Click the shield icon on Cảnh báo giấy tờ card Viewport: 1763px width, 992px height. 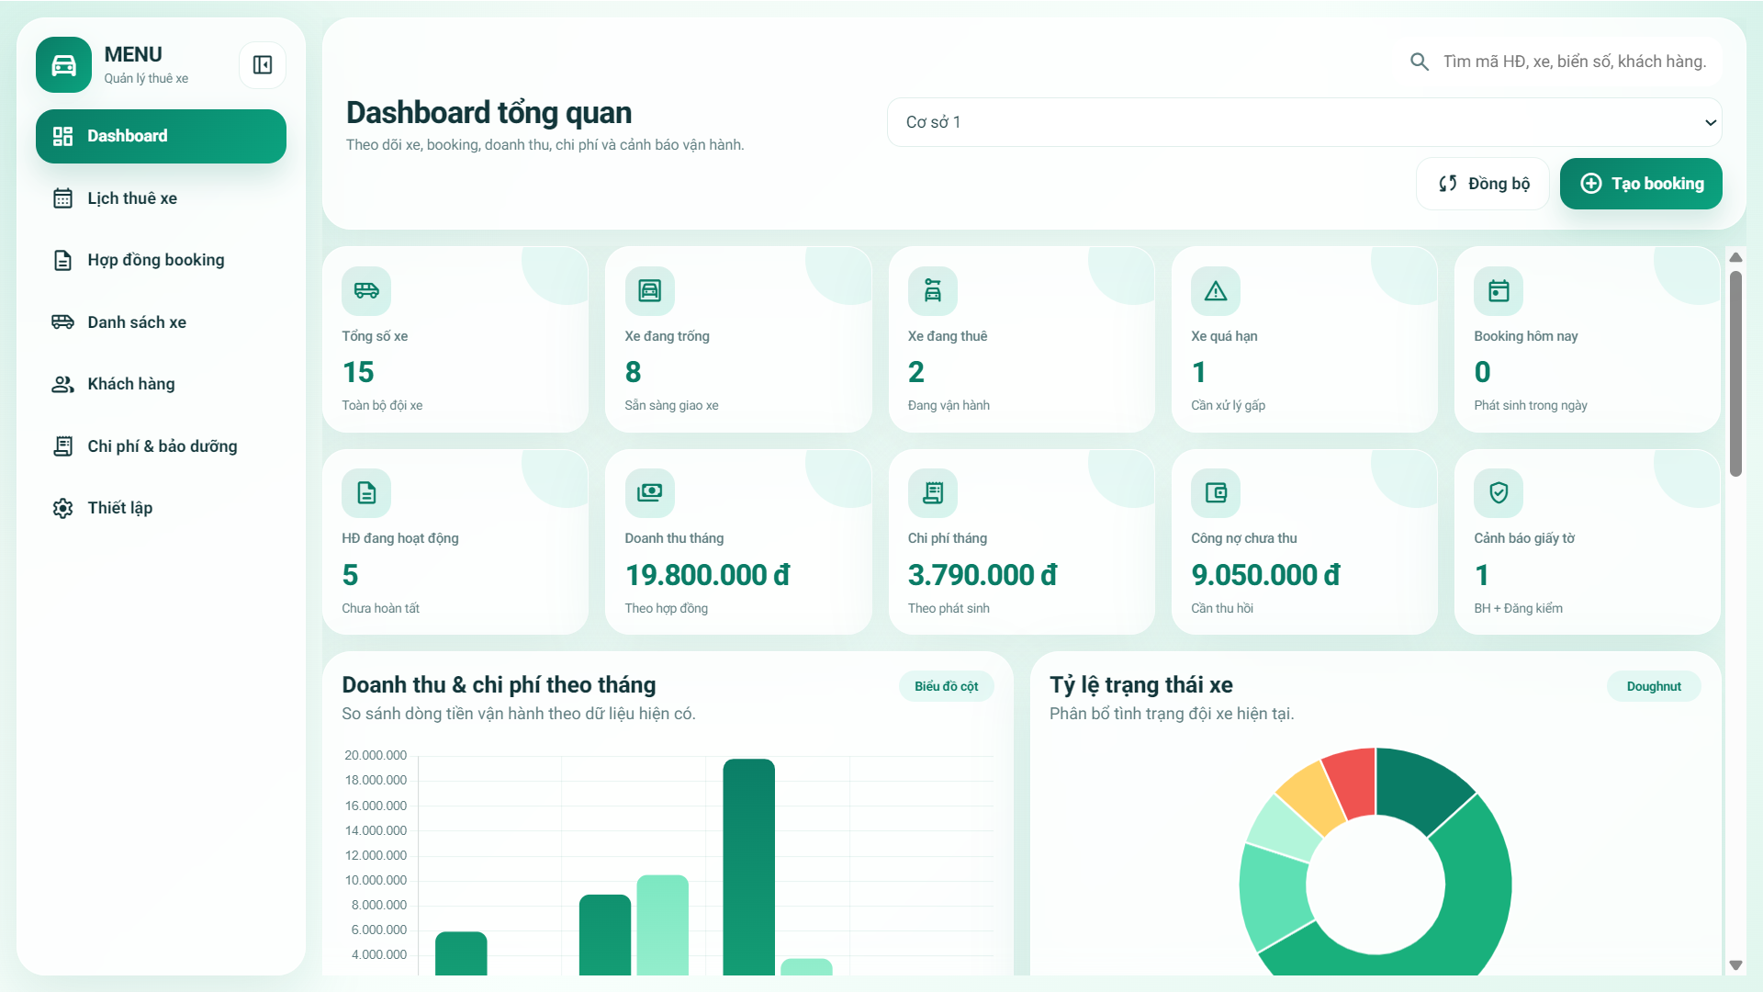1499,492
